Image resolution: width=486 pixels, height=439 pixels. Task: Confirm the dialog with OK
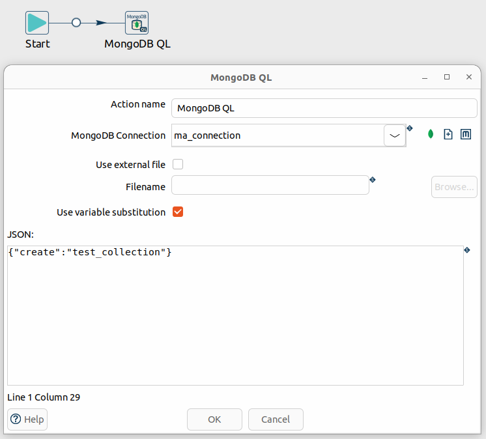(x=214, y=419)
